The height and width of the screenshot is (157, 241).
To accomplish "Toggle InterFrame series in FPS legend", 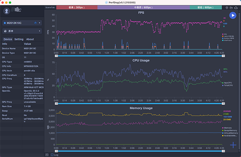I will [227, 40].
